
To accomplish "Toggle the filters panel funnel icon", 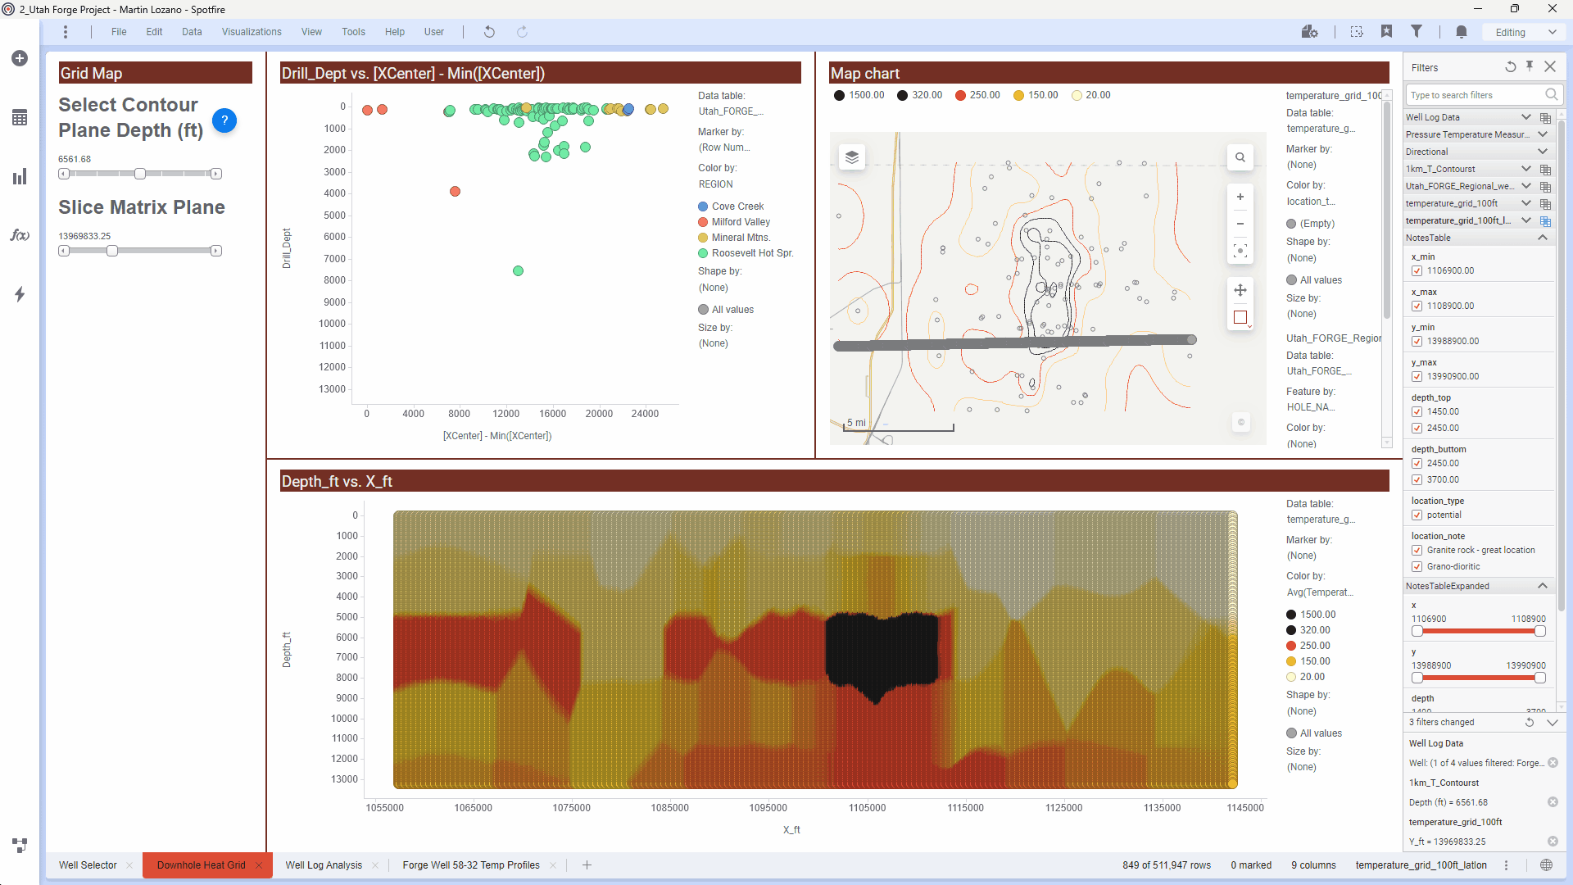I will pos(1417,30).
